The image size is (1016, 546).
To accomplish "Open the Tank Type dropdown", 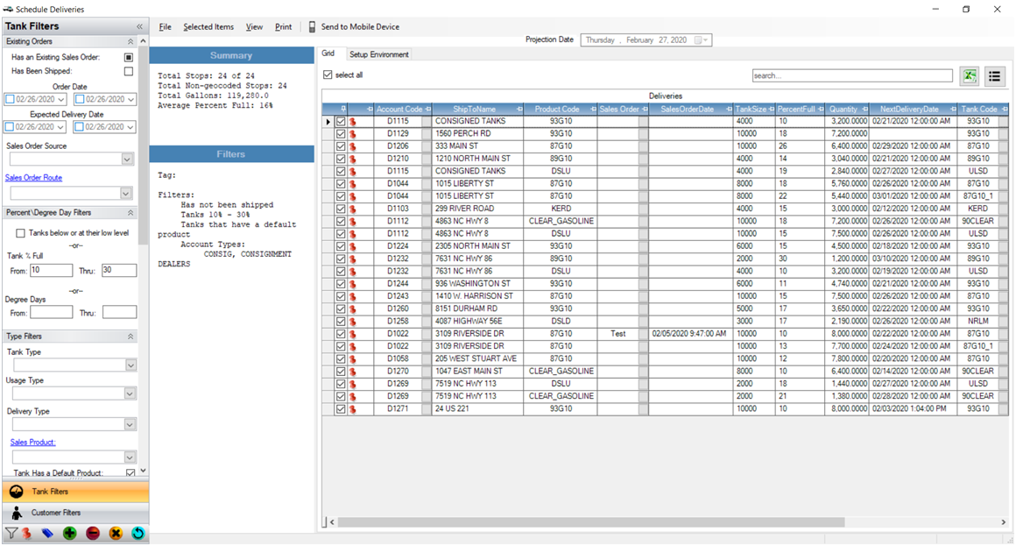I will pyautogui.click(x=131, y=365).
